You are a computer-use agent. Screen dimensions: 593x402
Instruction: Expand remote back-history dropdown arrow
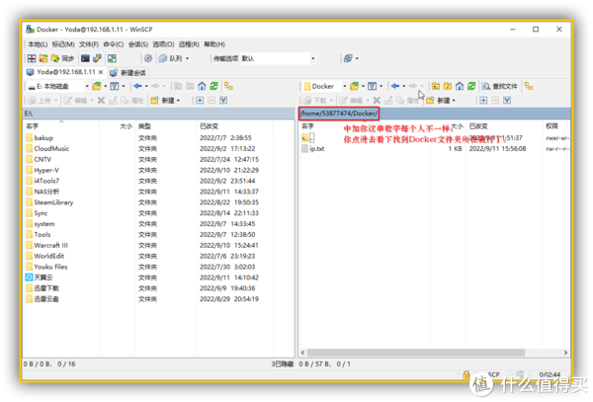(x=404, y=87)
